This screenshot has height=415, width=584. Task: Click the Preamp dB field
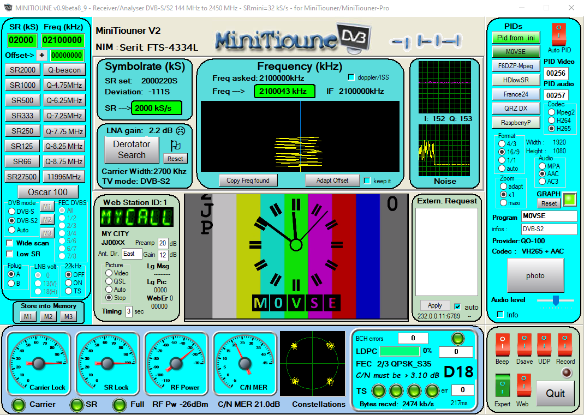163,243
